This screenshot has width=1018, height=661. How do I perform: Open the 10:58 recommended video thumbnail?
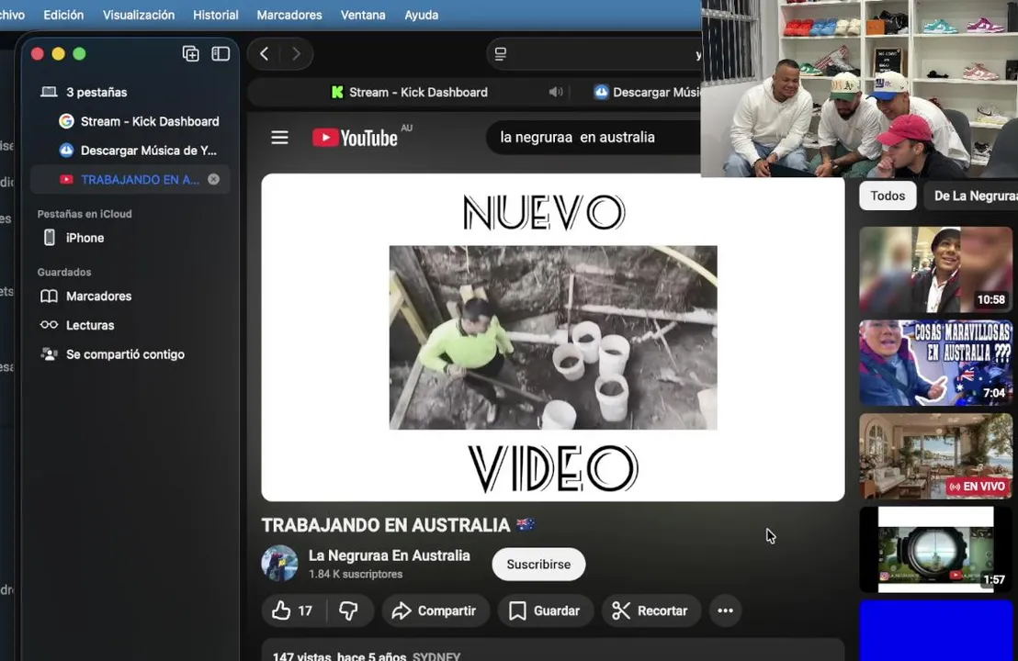[935, 270]
